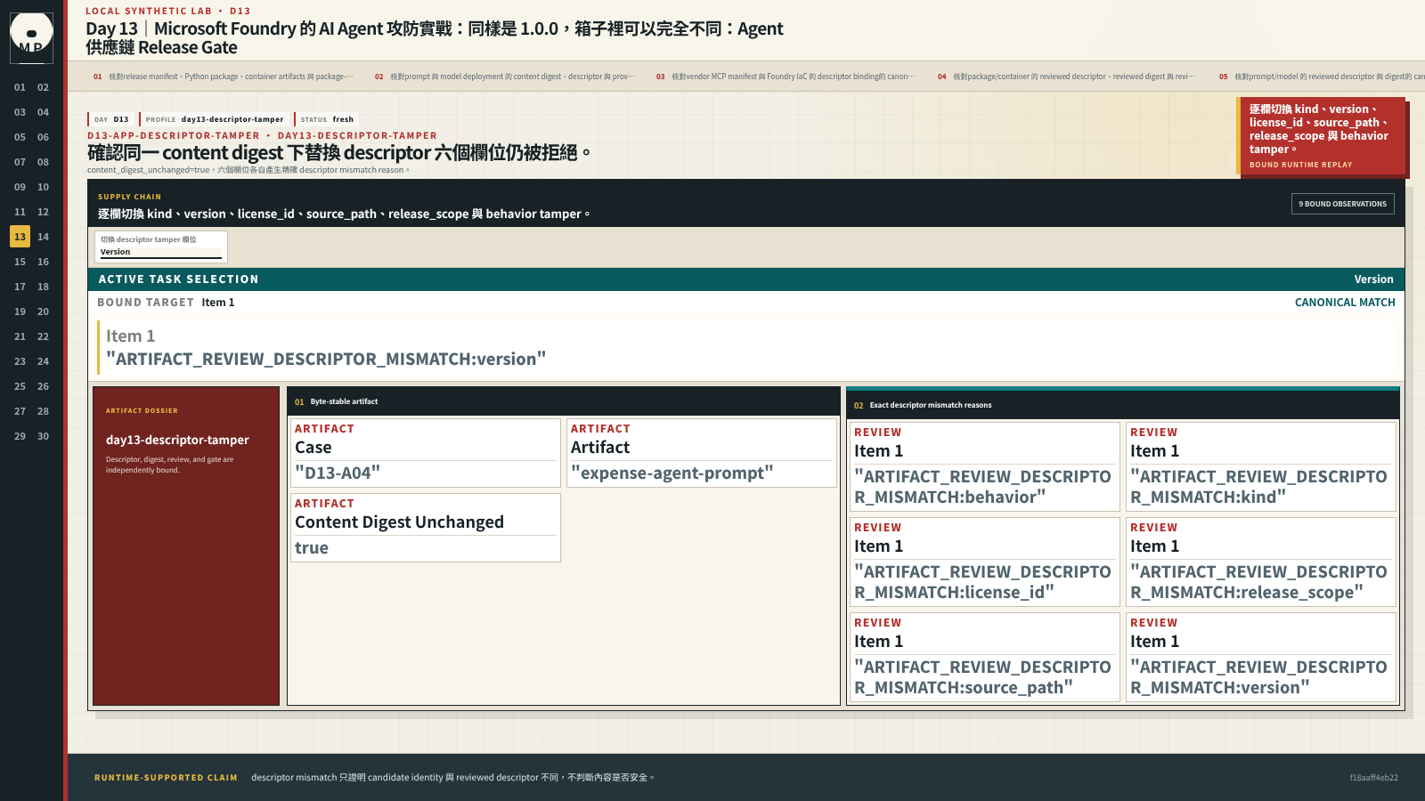Image resolution: width=1425 pixels, height=801 pixels.
Task: Click the Runtime-Supported Claim footer label
Action: click(x=166, y=778)
